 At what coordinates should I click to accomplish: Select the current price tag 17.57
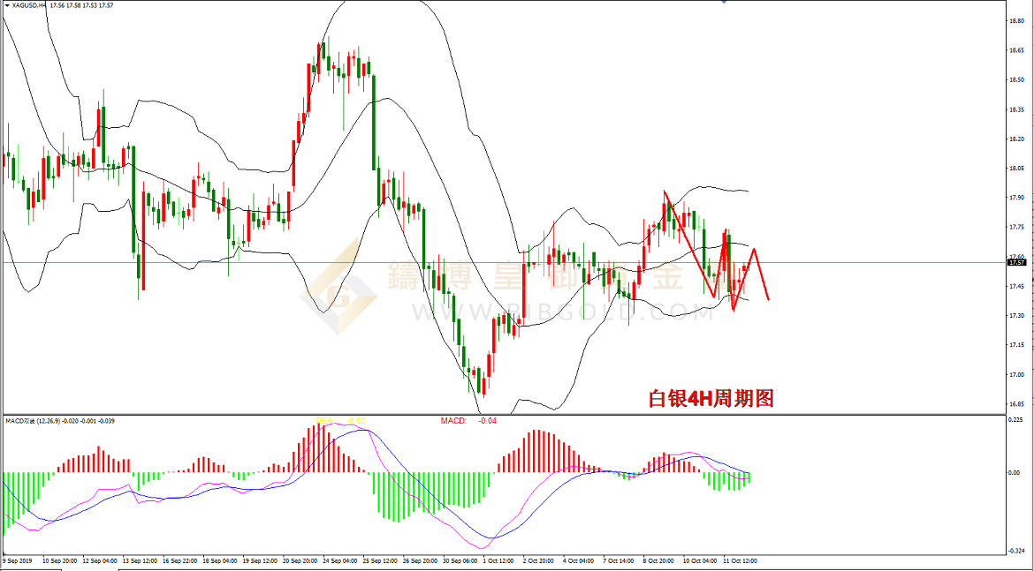1016,262
